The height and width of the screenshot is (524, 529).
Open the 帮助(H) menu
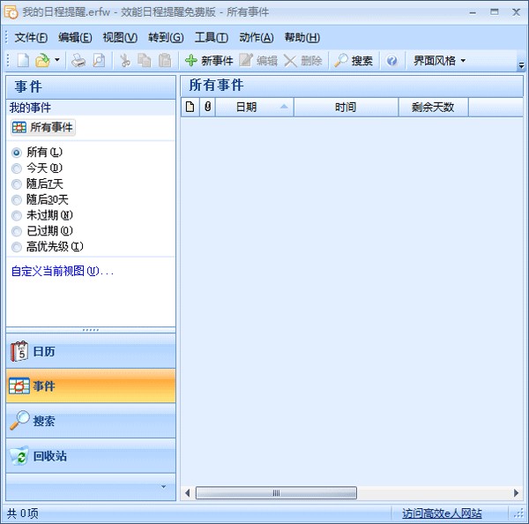click(x=302, y=37)
